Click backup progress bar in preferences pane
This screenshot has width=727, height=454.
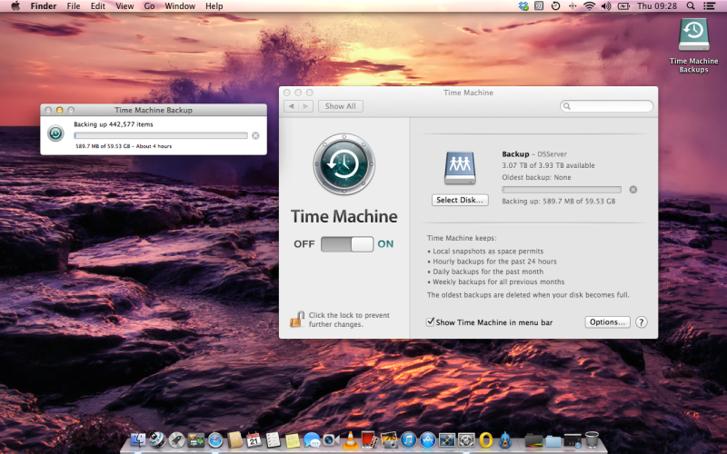(562, 190)
